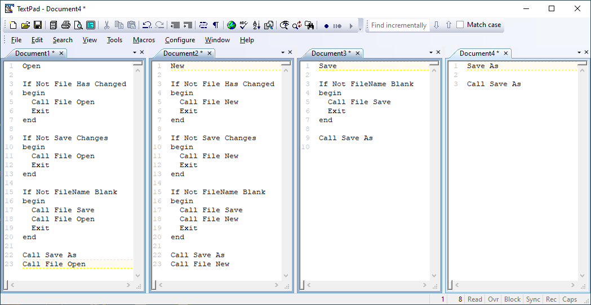Screen dimensions: 591x305
Task: Open the Configure menu
Action: point(180,40)
